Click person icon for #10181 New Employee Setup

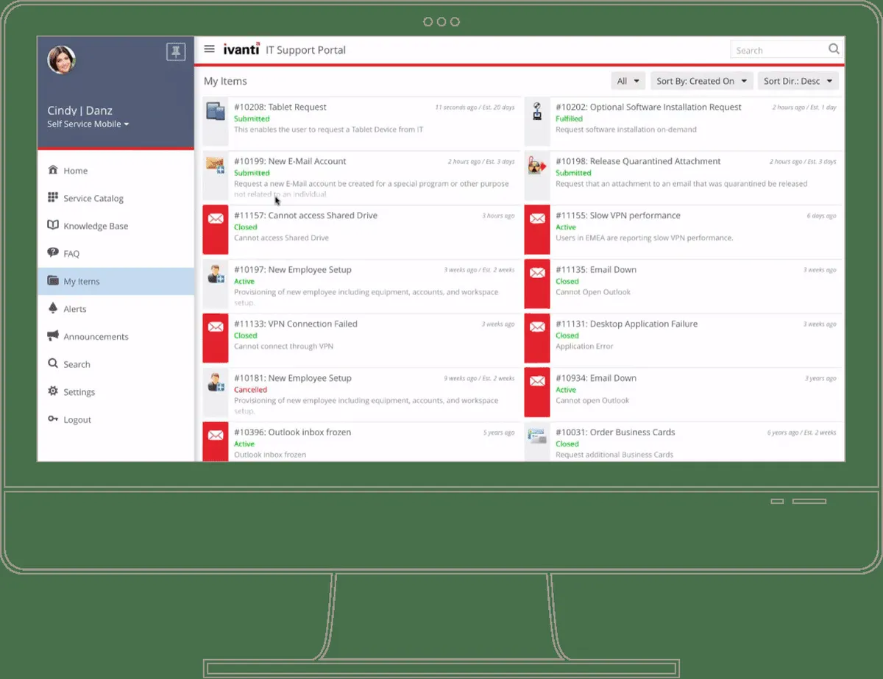point(215,383)
